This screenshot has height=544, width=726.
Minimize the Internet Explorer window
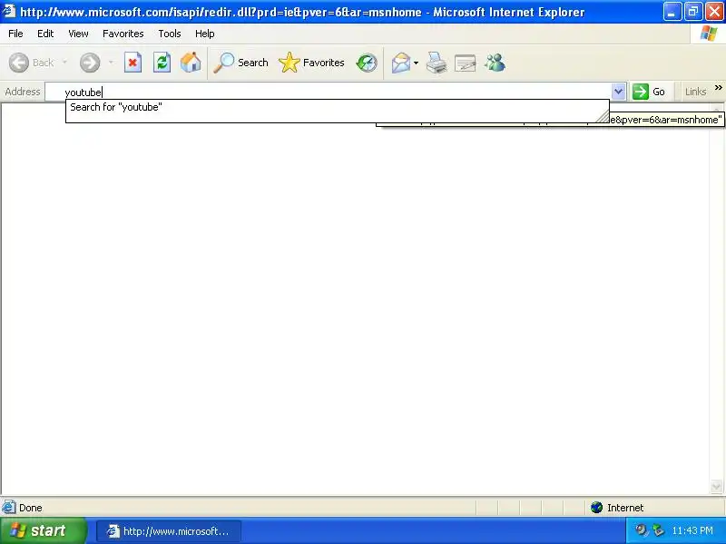pyautogui.click(x=672, y=11)
